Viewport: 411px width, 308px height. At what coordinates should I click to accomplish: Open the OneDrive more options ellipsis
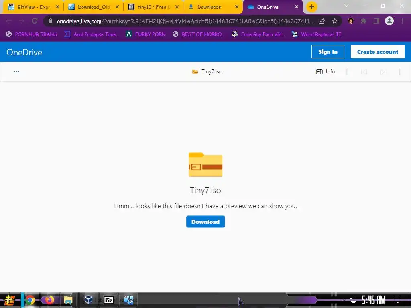(16, 71)
